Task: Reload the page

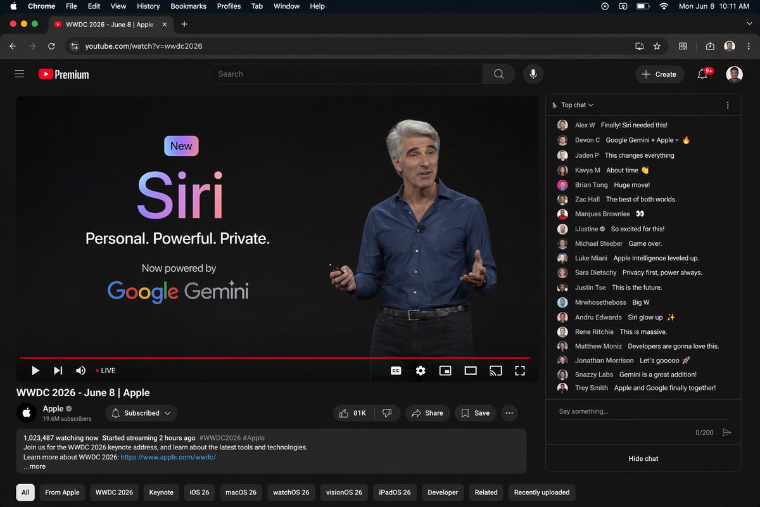Action: 51,46
